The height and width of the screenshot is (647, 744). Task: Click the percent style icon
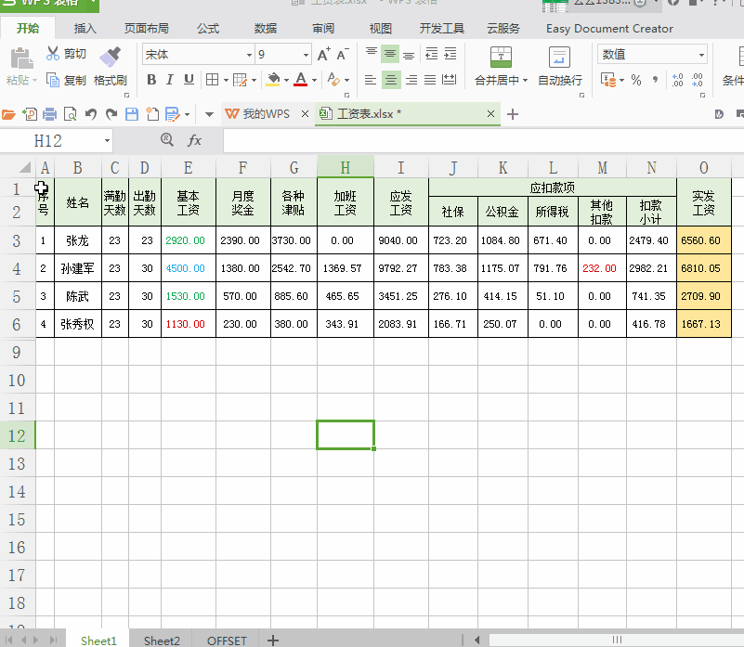pos(636,81)
